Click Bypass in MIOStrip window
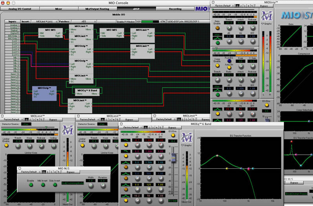Screen dimensions: 313x206 point(264,6)
